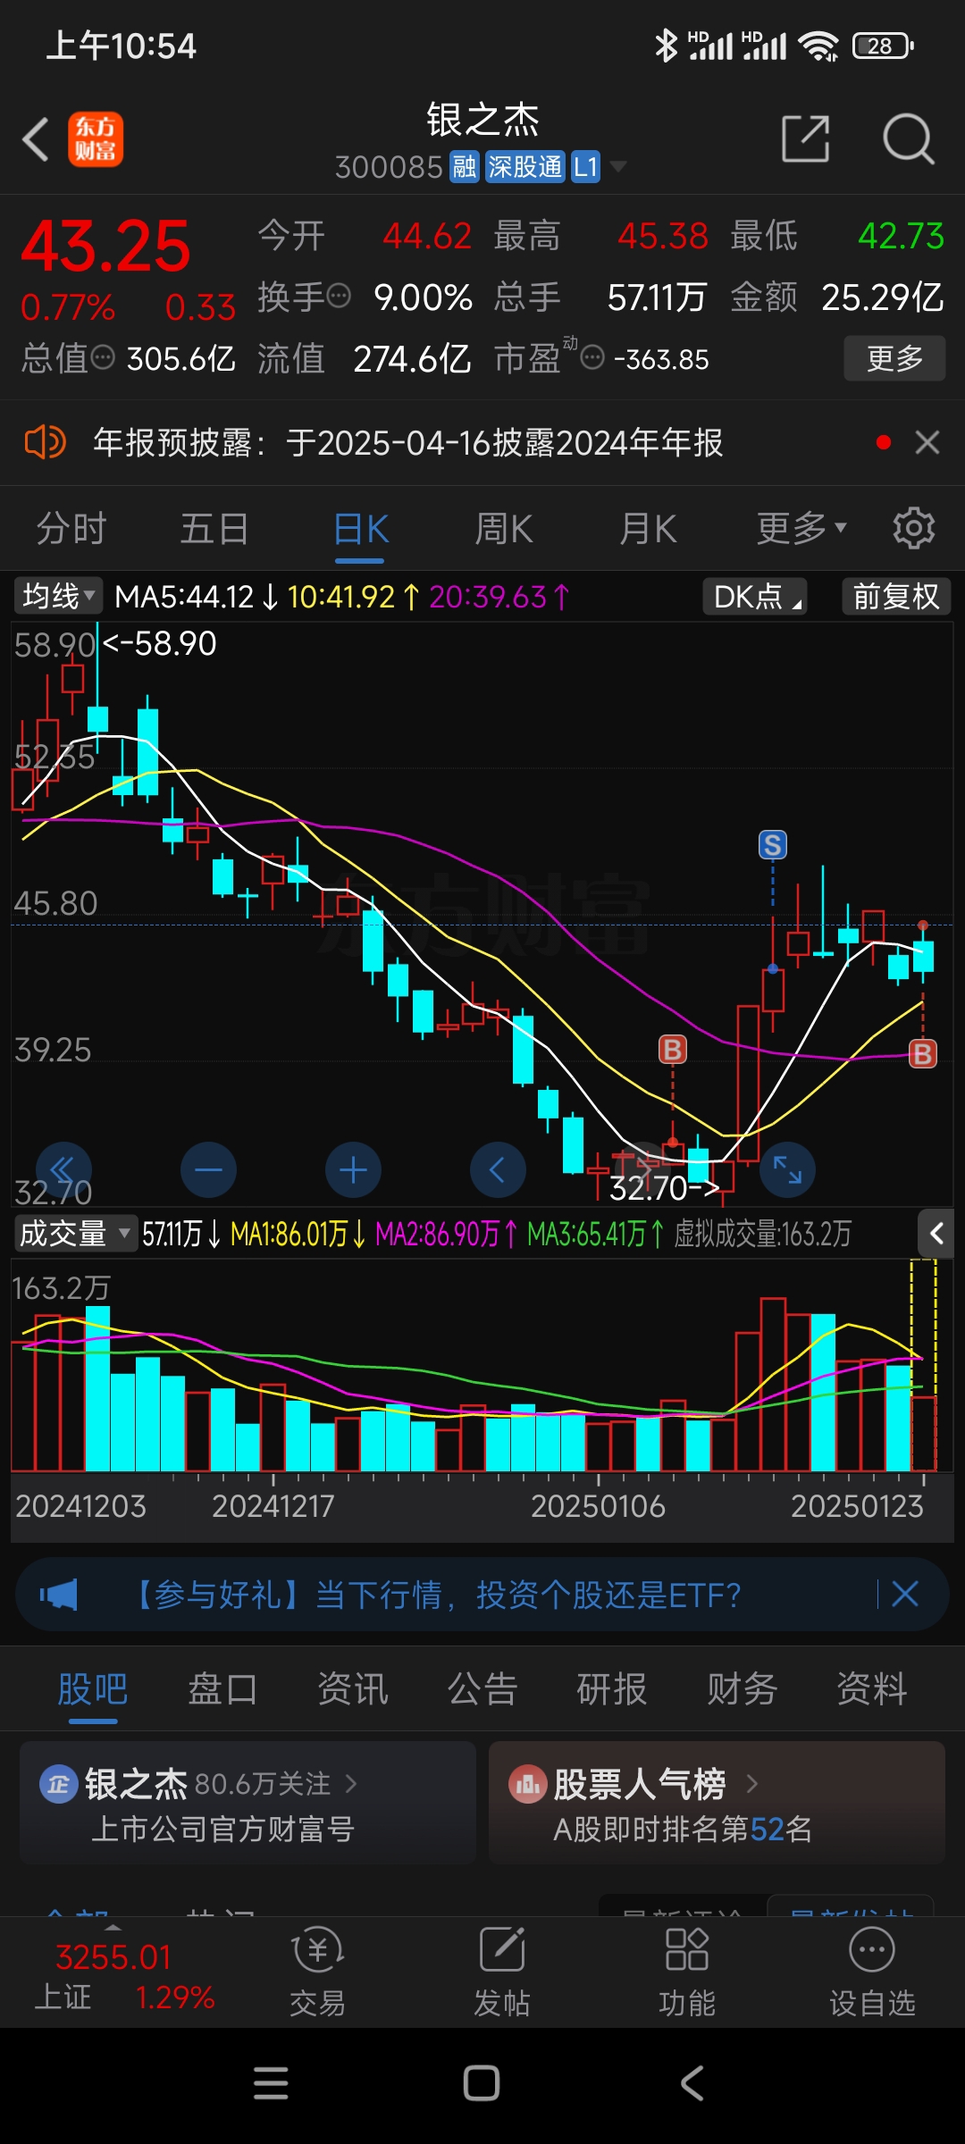This screenshot has height=2144, width=965.
Task: Switch to 分时 chart tab
Action: 71,529
